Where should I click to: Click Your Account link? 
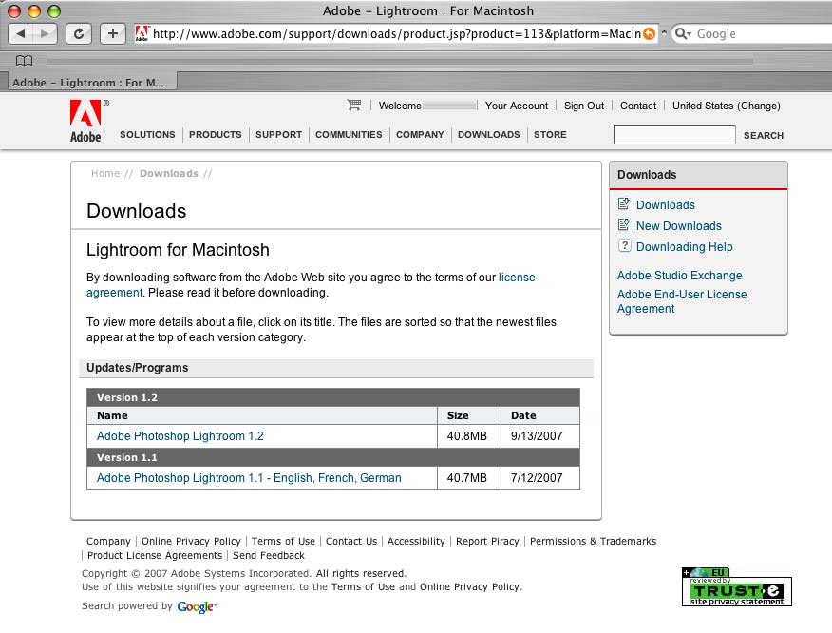click(517, 105)
